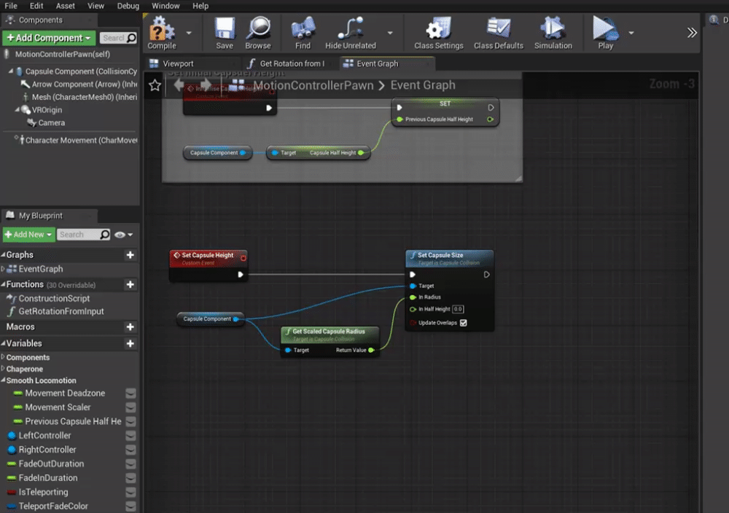Screen dimensions: 729x513
Task: Collapse the Smooth Locomotion category
Action: 3,380
